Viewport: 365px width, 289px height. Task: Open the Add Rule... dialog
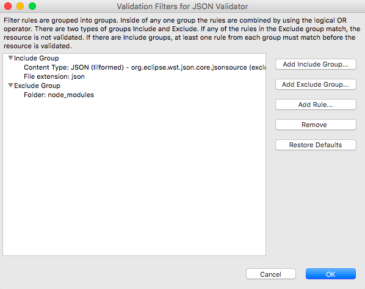point(316,104)
